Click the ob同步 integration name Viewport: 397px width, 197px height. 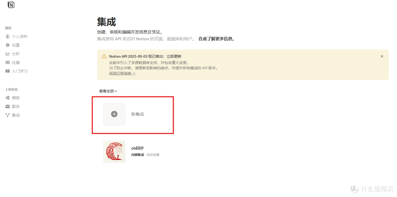click(x=137, y=148)
